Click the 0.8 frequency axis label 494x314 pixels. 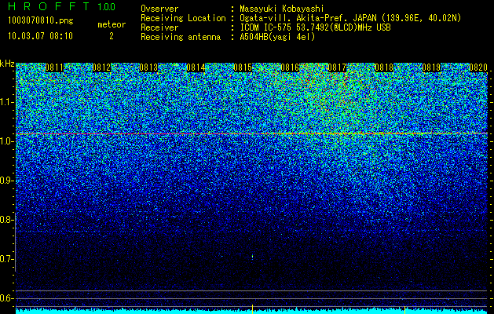click(x=6, y=220)
